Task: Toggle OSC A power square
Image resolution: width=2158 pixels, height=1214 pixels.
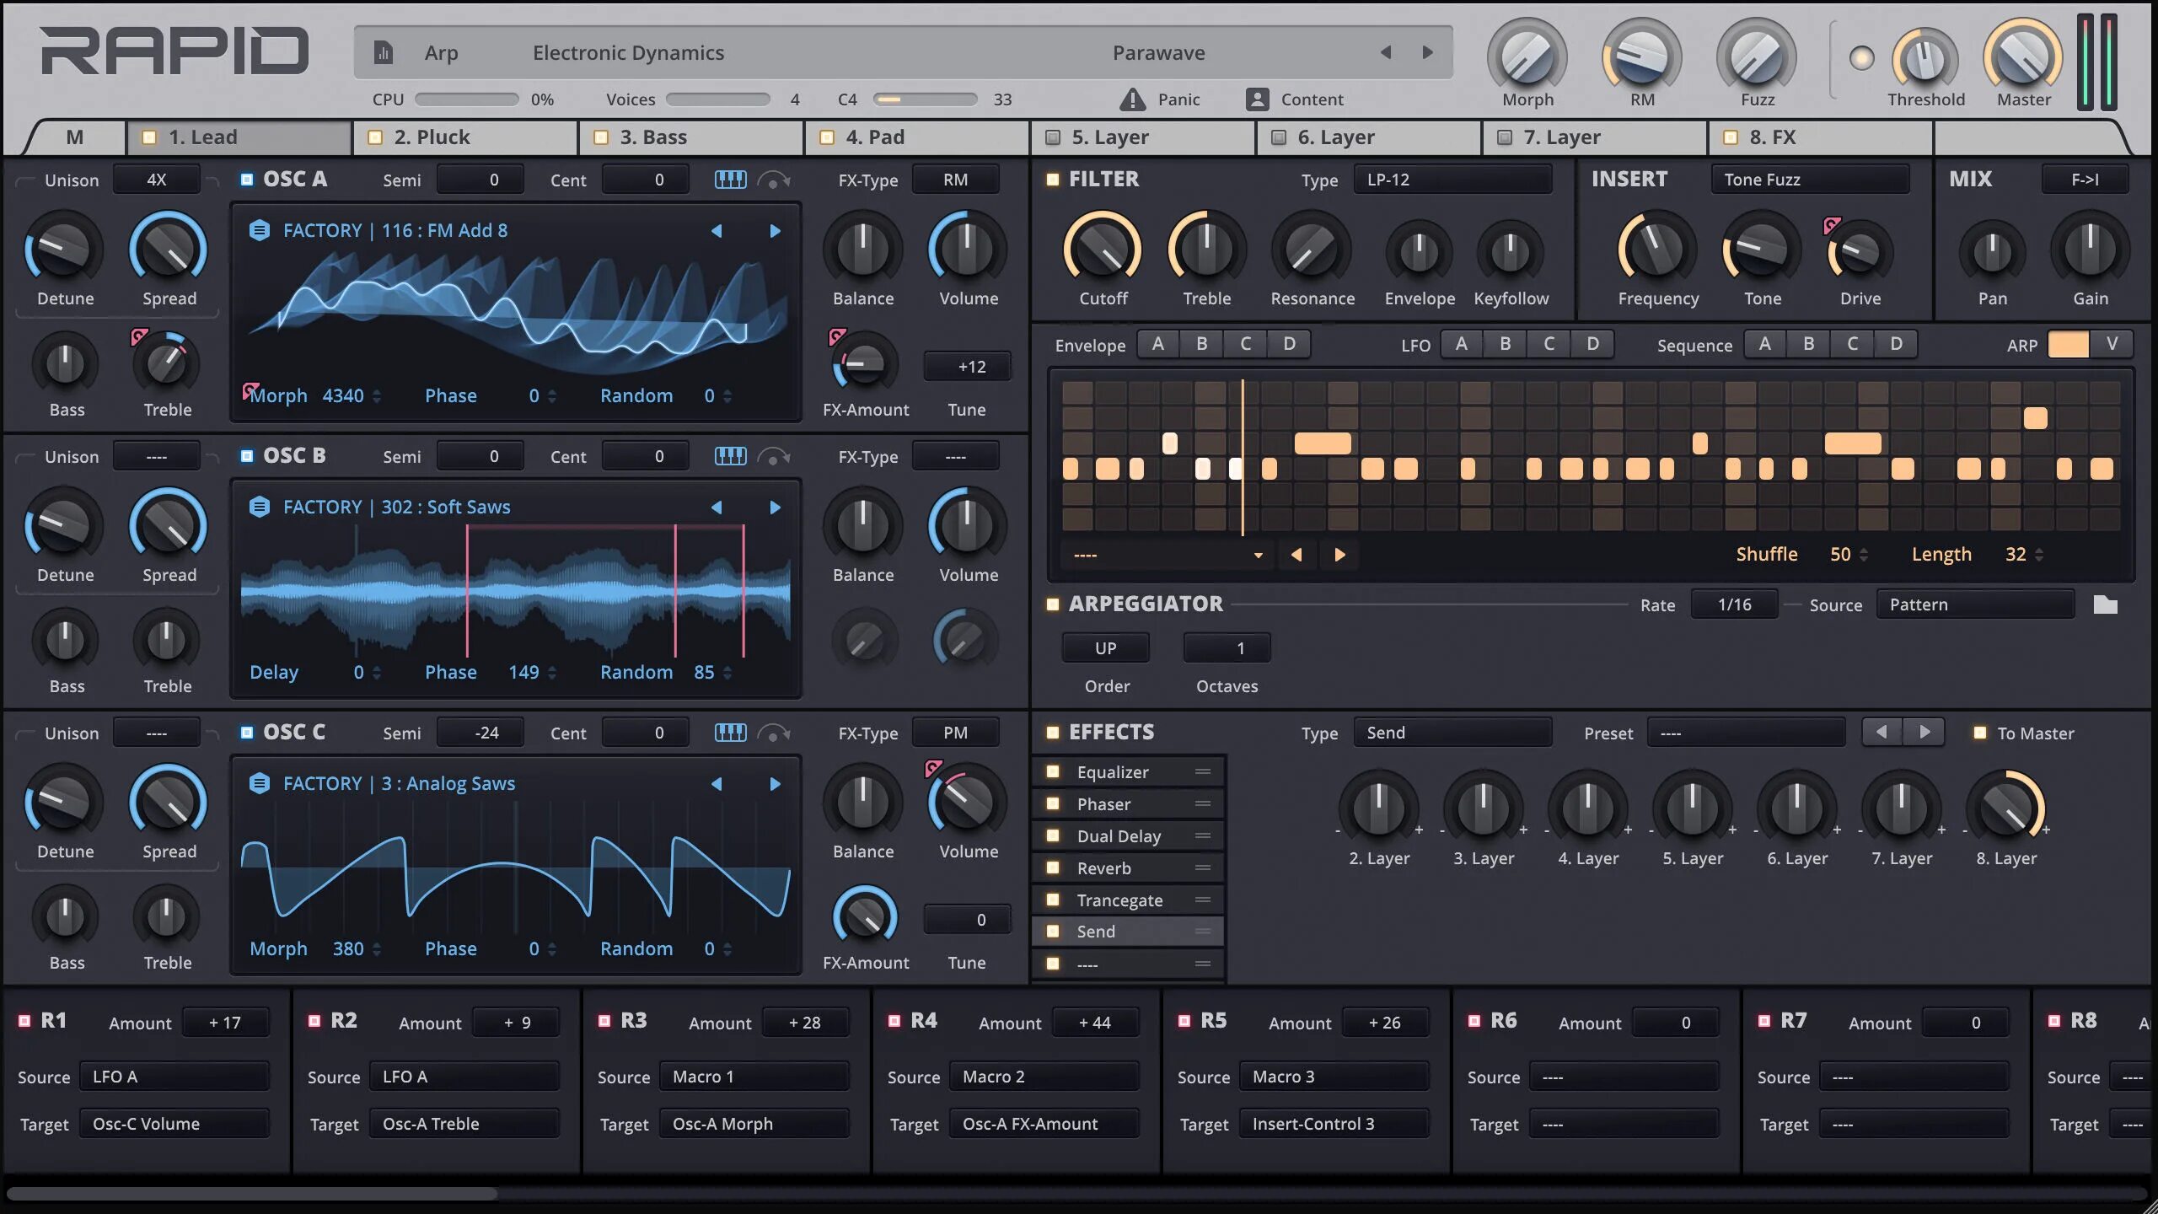Action: pyautogui.click(x=247, y=180)
